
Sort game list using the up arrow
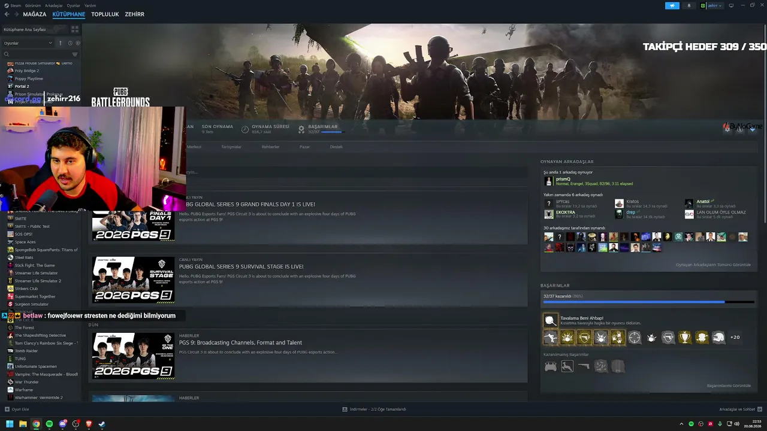click(60, 43)
